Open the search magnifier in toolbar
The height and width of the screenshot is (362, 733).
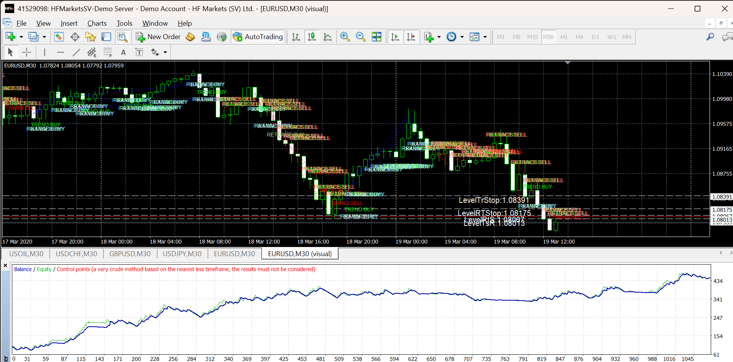[710, 37]
